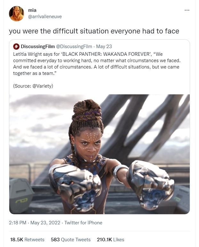This screenshot has height=247, width=199.
Task: Click the DiscussingFilm logo avatar
Action: [x=16, y=47]
